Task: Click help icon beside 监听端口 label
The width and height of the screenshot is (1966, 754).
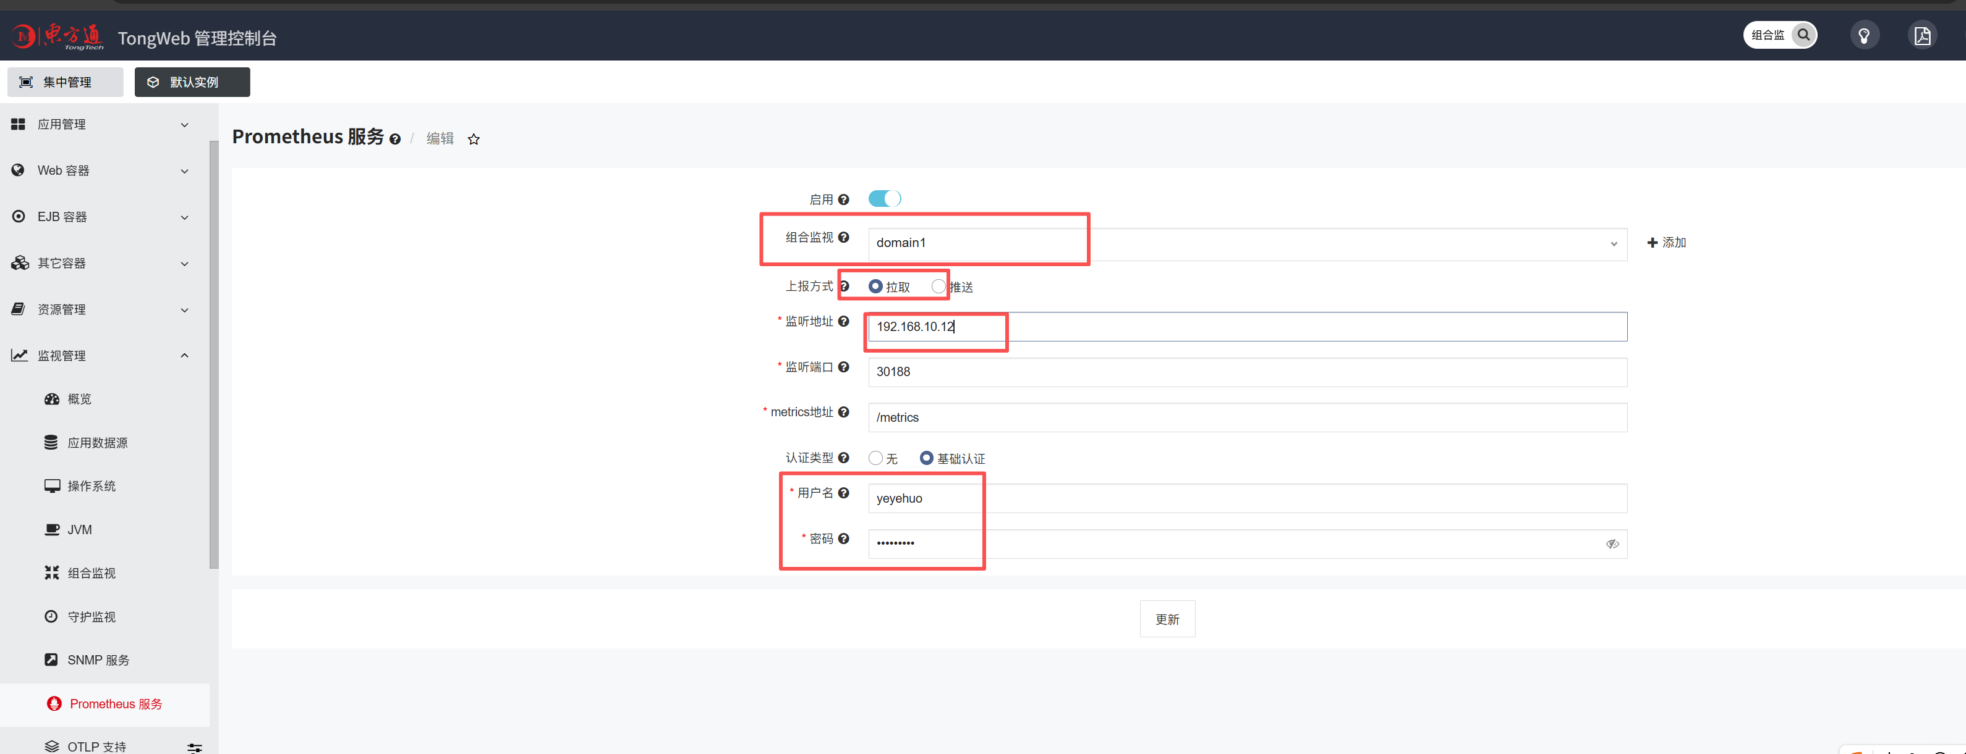Action: (x=843, y=367)
